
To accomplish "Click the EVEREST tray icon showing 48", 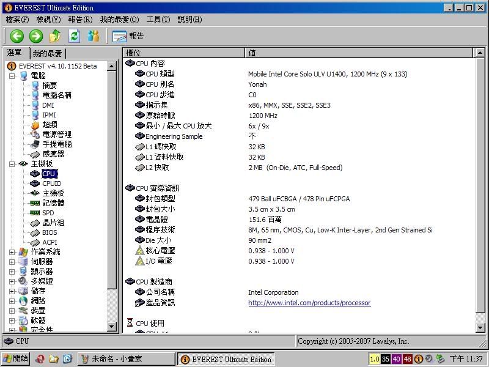I will point(407,359).
